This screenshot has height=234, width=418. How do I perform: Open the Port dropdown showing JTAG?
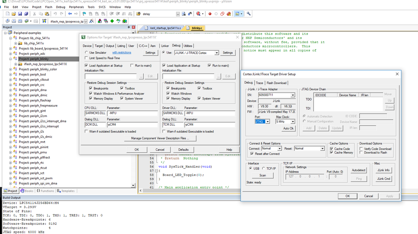(x=264, y=122)
